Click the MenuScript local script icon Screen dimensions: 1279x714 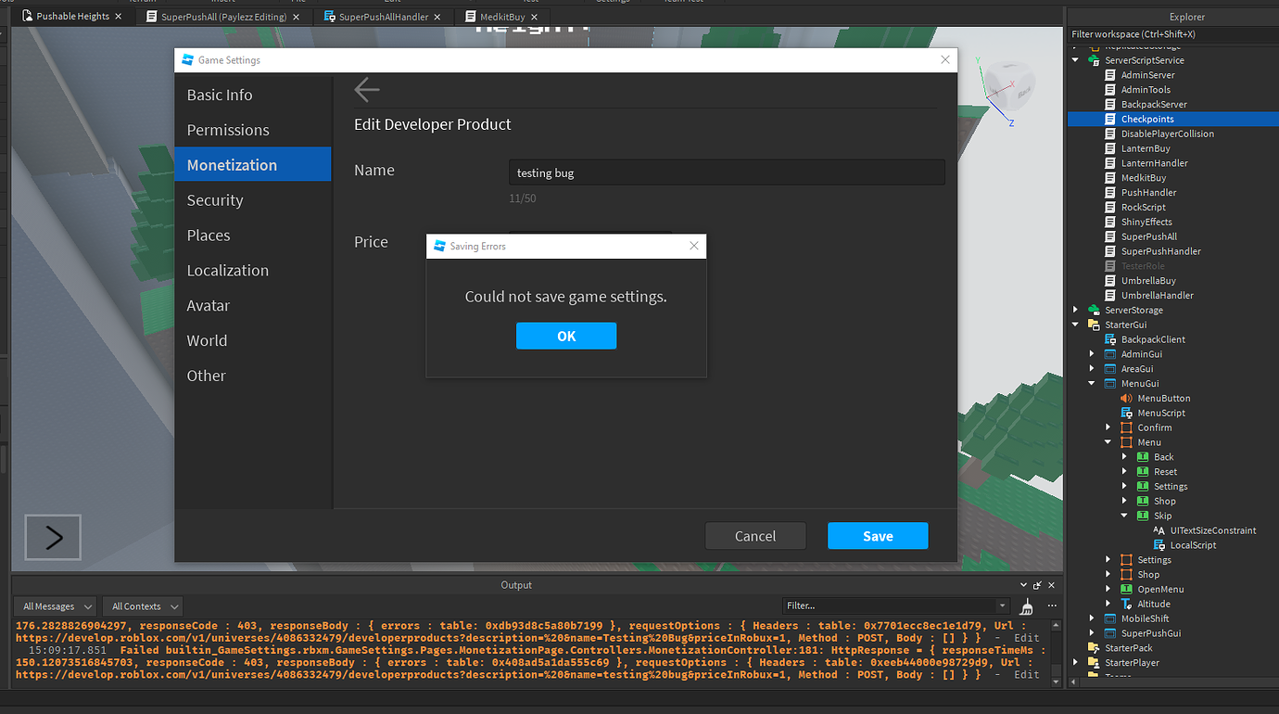click(x=1127, y=413)
